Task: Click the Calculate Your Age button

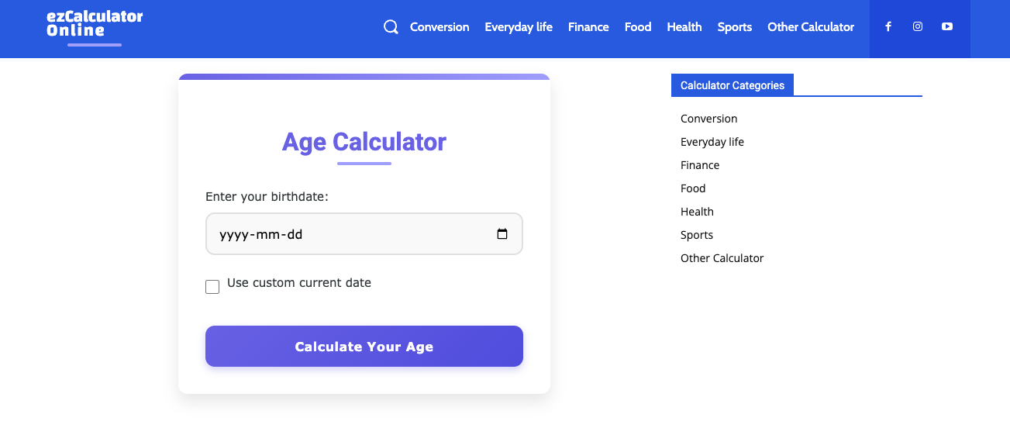Action: tap(364, 346)
